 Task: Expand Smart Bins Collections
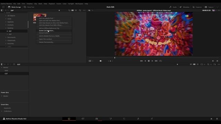pos(2,111)
